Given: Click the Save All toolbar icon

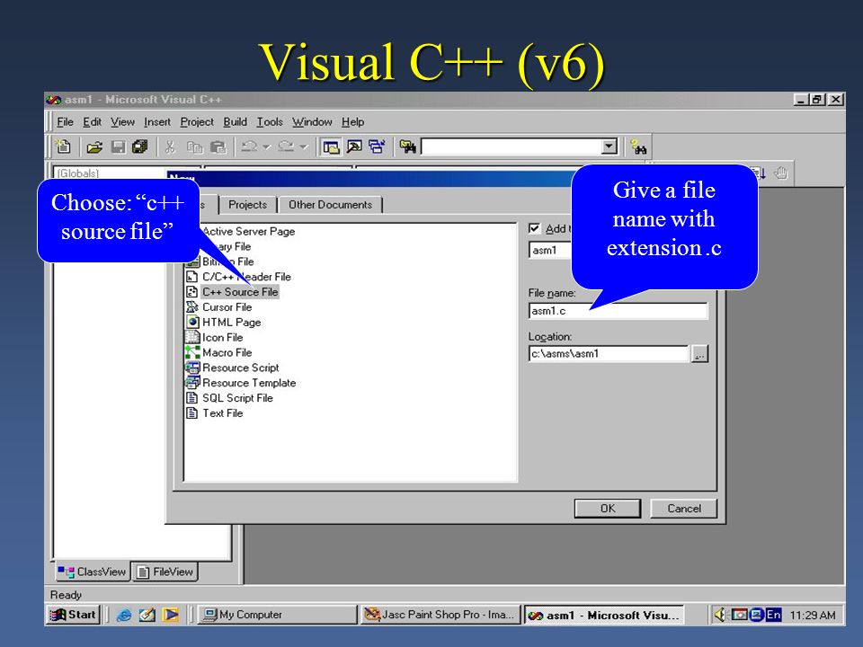Looking at the screenshot, I should point(140,146).
